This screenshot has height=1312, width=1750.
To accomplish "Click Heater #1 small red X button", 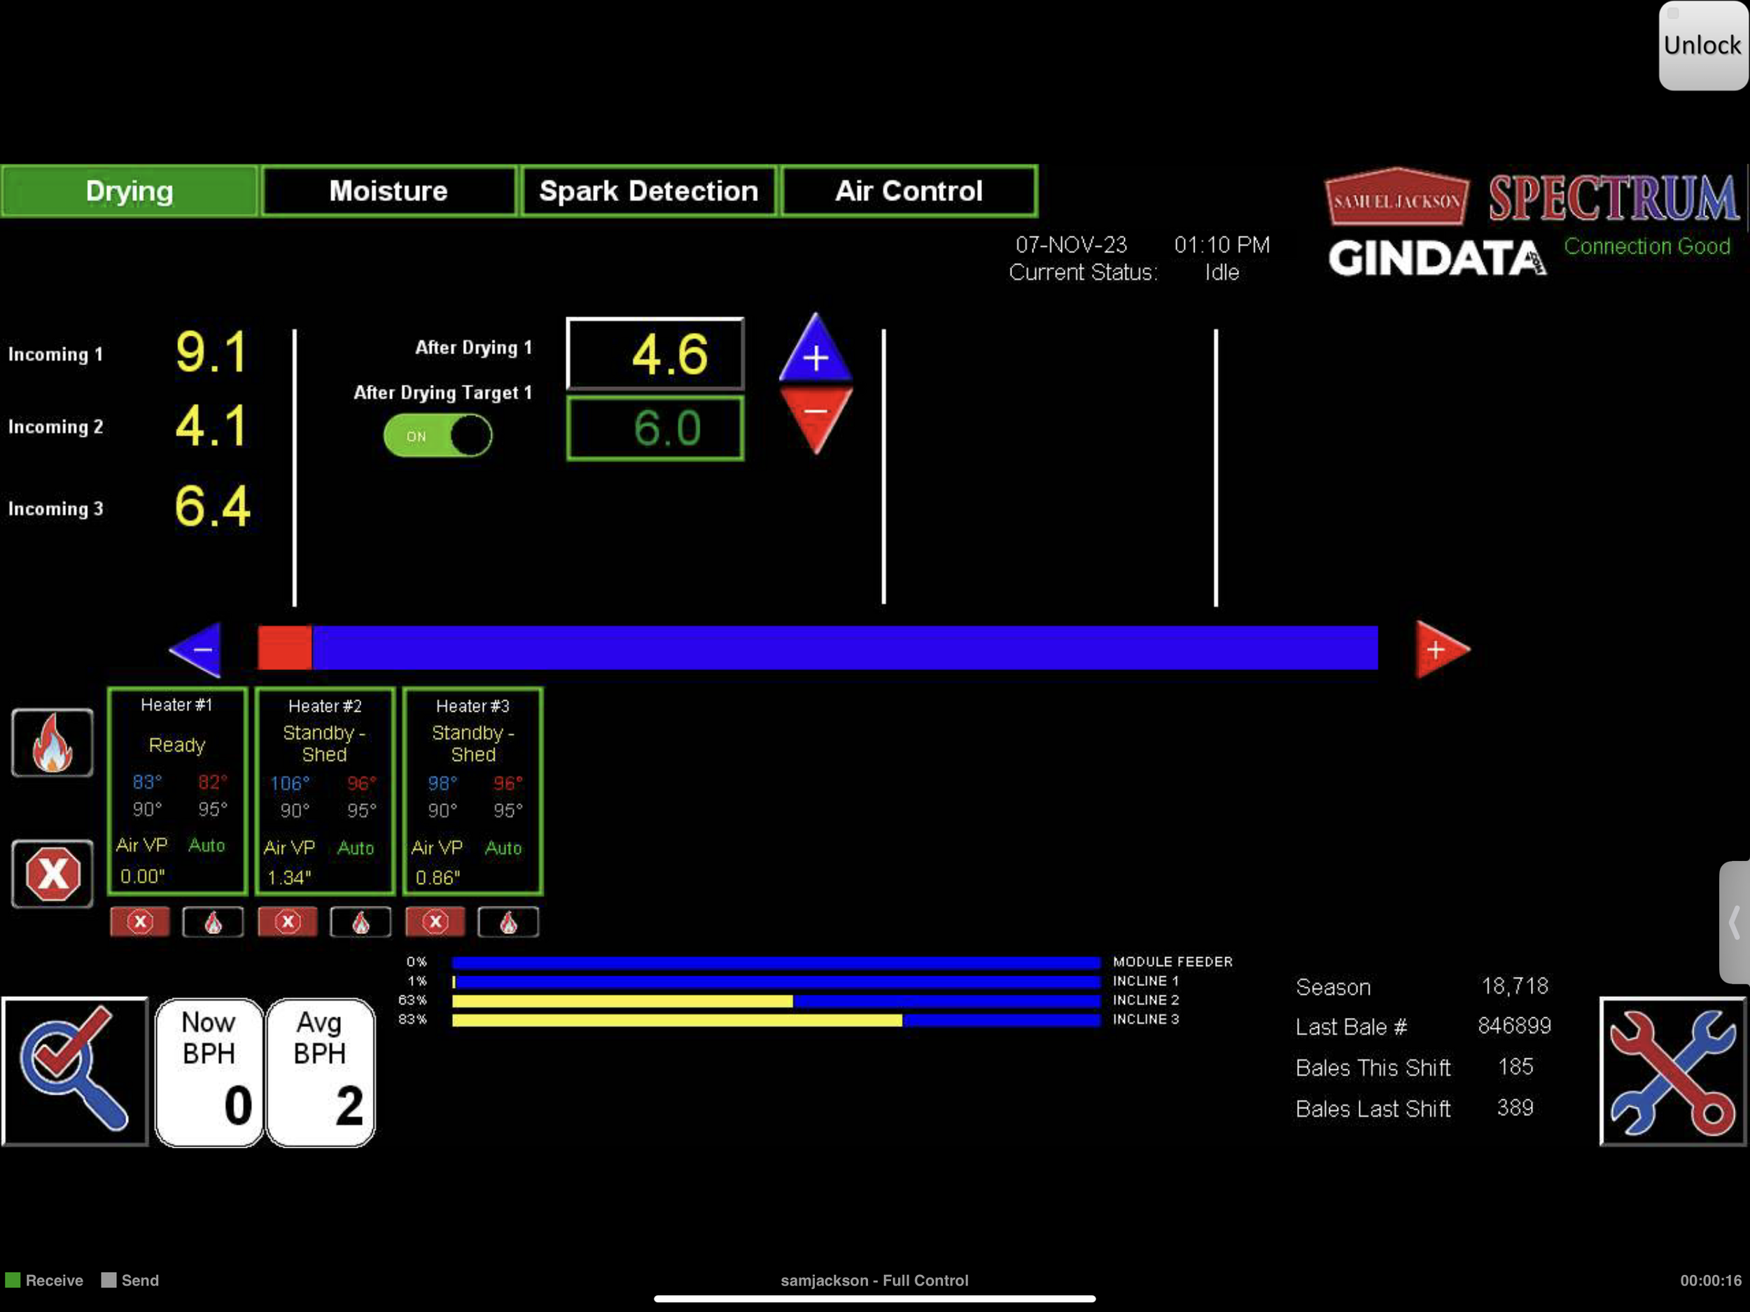I will 140,922.
